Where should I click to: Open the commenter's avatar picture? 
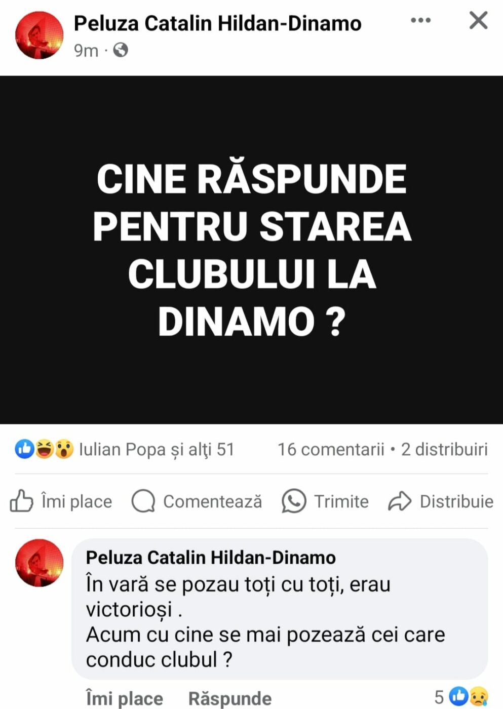point(40,563)
